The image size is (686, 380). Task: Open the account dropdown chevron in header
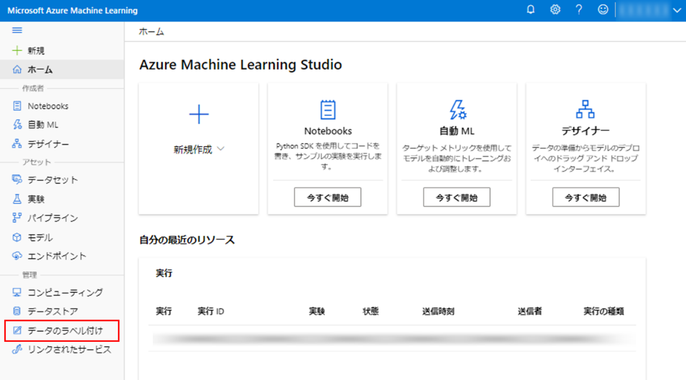pyautogui.click(x=677, y=10)
